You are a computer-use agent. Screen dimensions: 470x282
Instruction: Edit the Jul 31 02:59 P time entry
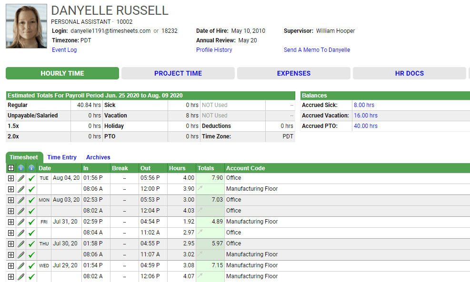click(21, 222)
